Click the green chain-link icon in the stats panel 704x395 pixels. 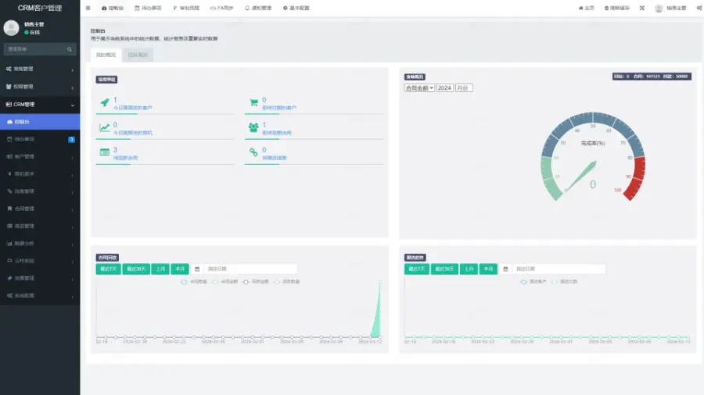[253, 152]
